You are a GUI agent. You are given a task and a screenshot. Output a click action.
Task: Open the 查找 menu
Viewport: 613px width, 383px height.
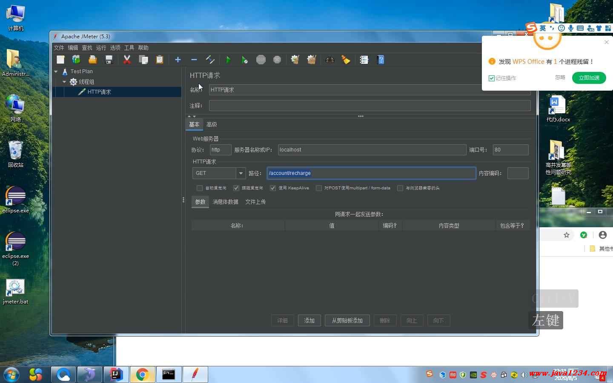tap(87, 48)
